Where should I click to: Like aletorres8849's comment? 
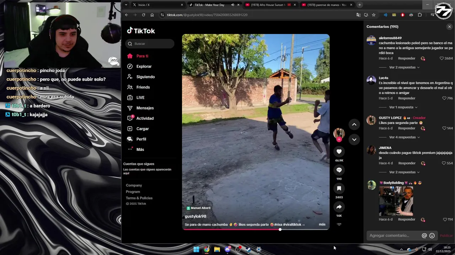click(442, 58)
